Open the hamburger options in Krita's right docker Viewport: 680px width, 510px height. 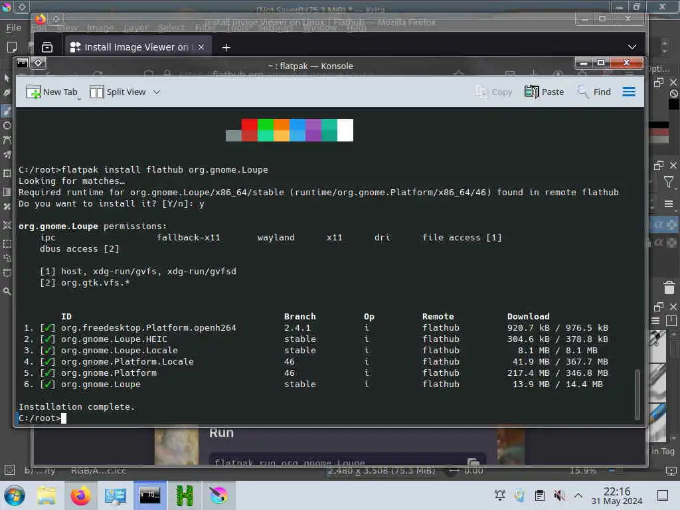point(669,204)
